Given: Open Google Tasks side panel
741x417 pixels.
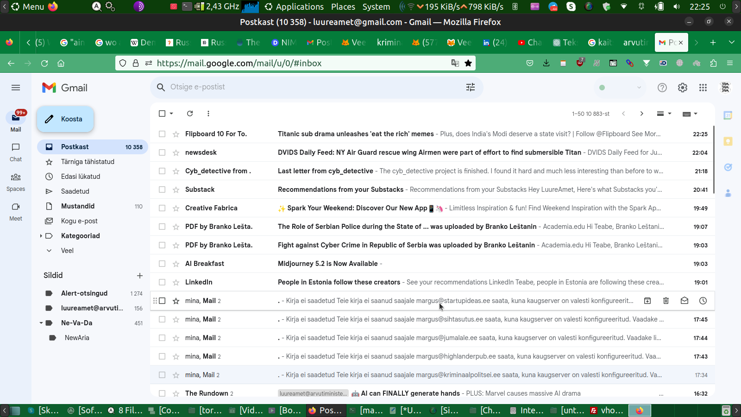Looking at the screenshot, I should coord(728,167).
